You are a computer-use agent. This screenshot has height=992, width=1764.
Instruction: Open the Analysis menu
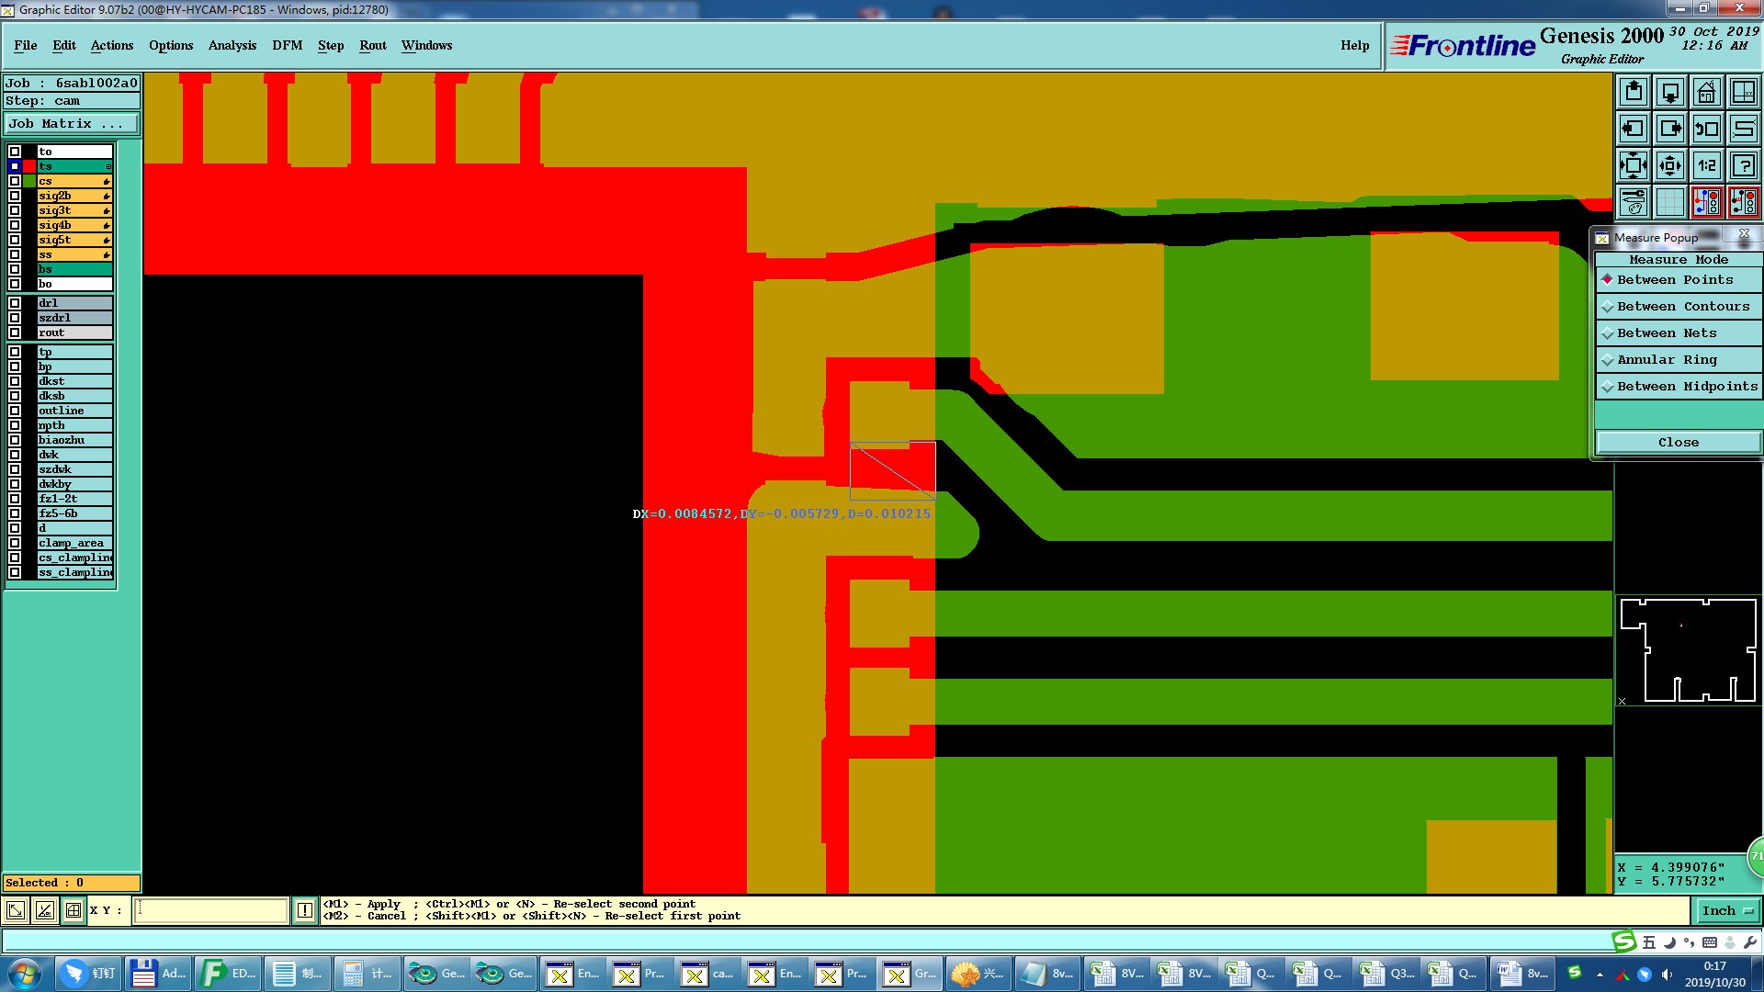[x=232, y=45]
